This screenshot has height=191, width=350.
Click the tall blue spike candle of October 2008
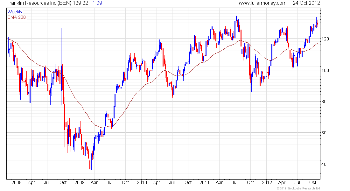tap(61, 67)
